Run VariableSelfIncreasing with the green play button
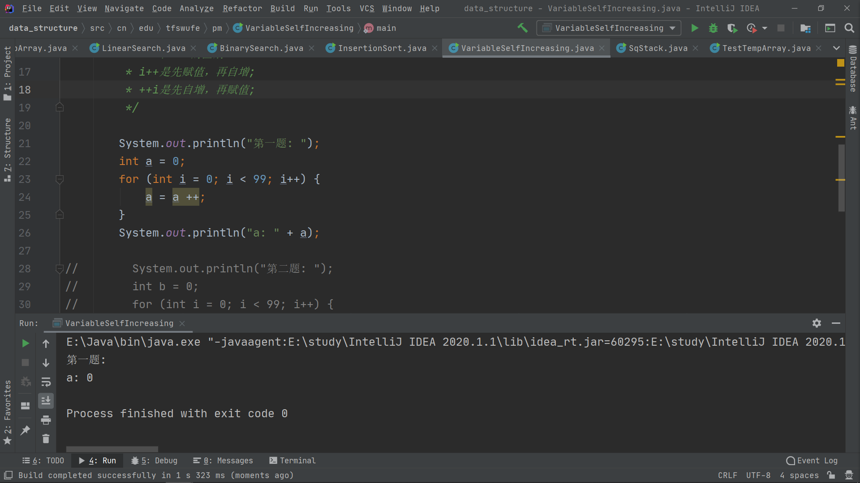 [694, 28]
